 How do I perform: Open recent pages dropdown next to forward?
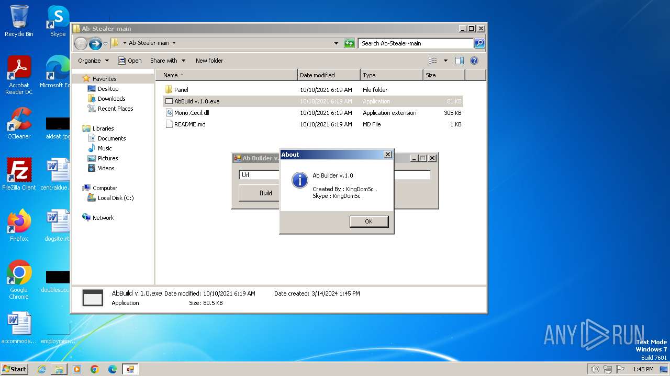pyautogui.click(x=106, y=43)
